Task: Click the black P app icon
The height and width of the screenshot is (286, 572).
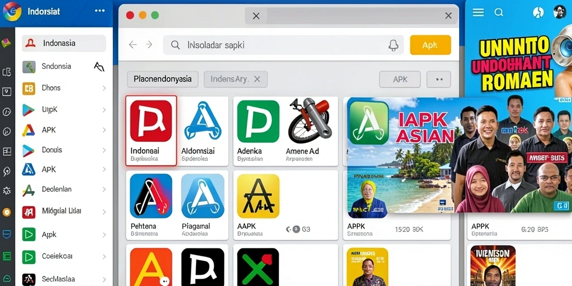Action: (x=203, y=267)
